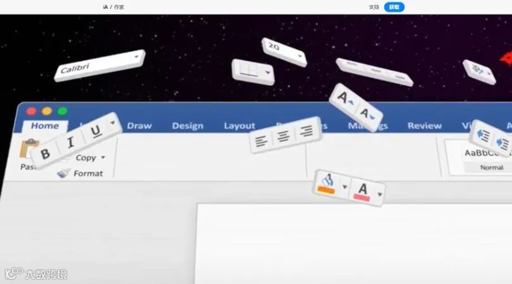Viewport: 512px width, 284px height.
Task: Click the sort A-Z floating key
Action: pyautogui.click(x=479, y=72)
